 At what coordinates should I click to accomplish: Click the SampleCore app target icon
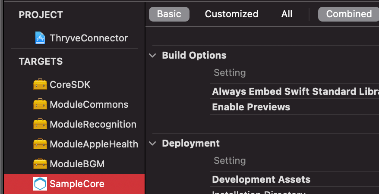coord(40,184)
